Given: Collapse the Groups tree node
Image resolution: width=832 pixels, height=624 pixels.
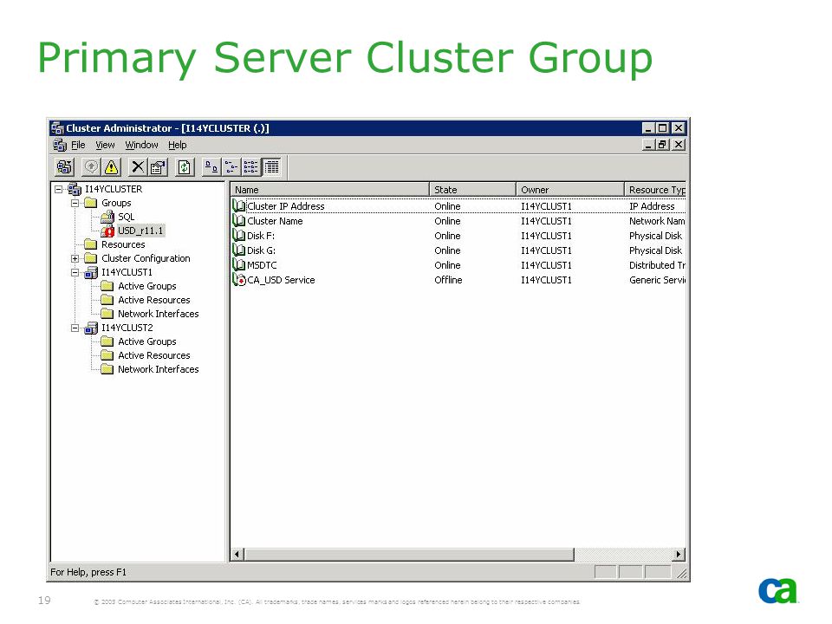Looking at the screenshot, I should (75, 203).
